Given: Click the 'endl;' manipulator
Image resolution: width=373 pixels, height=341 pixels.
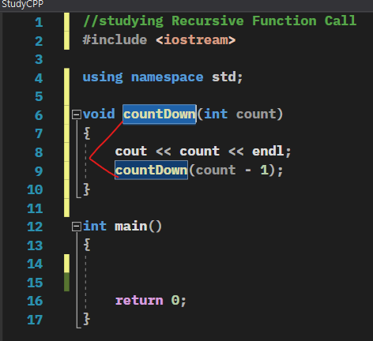Looking at the screenshot, I should (x=272, y=152).
